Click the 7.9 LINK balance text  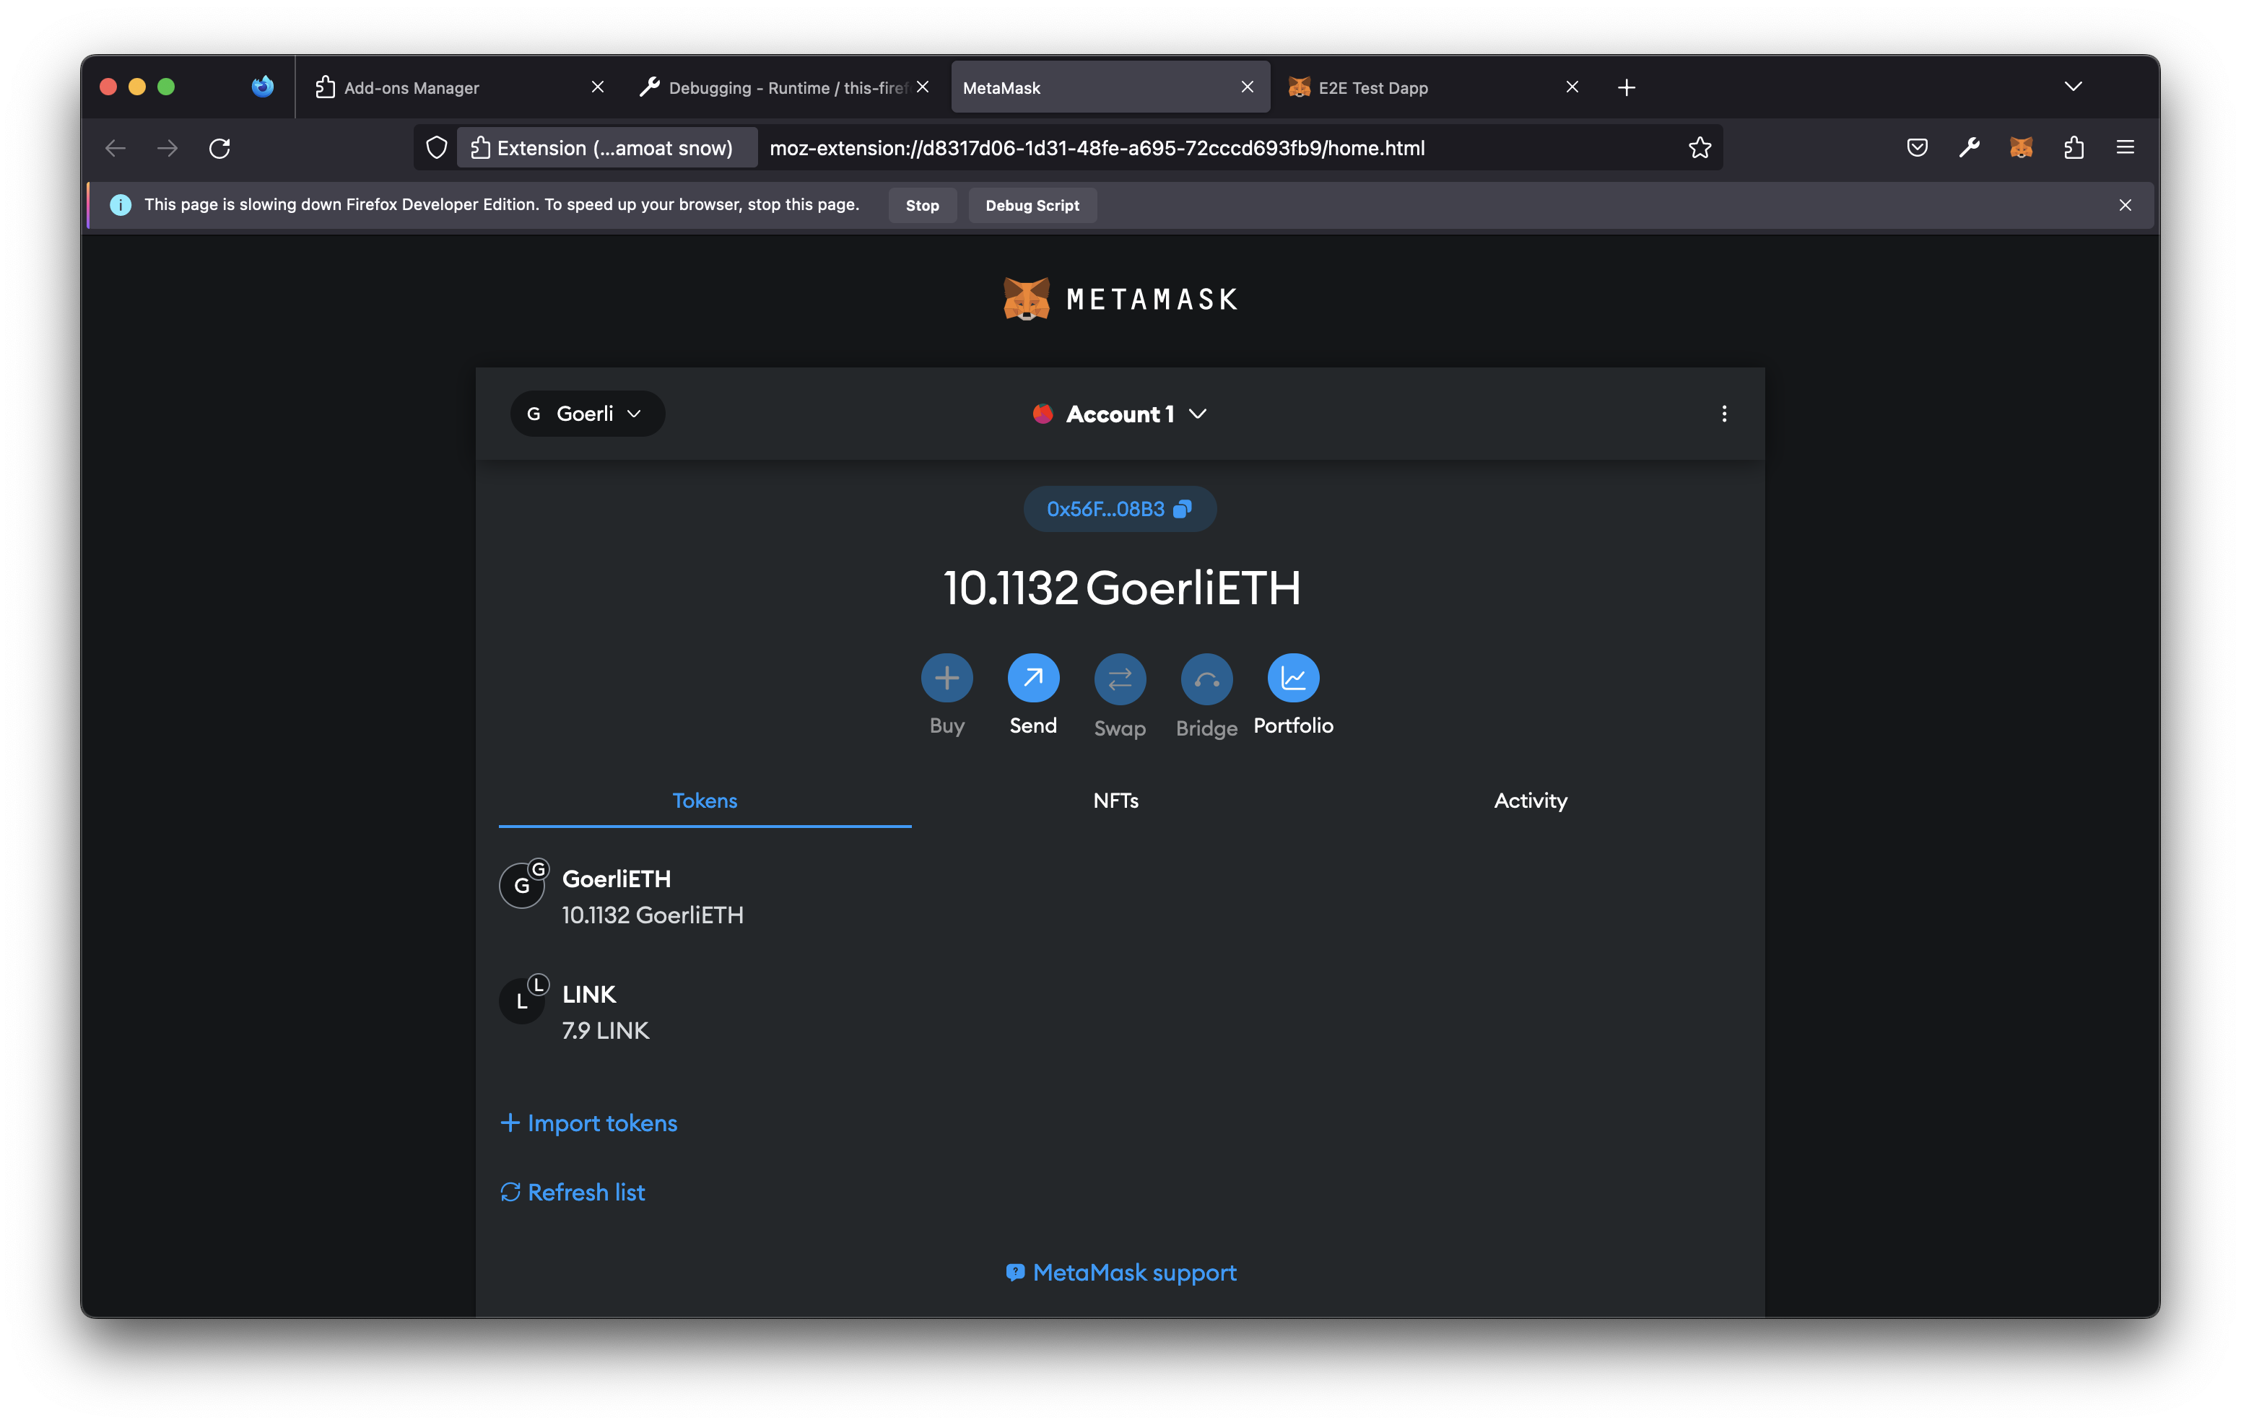click(x=605, y=1030)
